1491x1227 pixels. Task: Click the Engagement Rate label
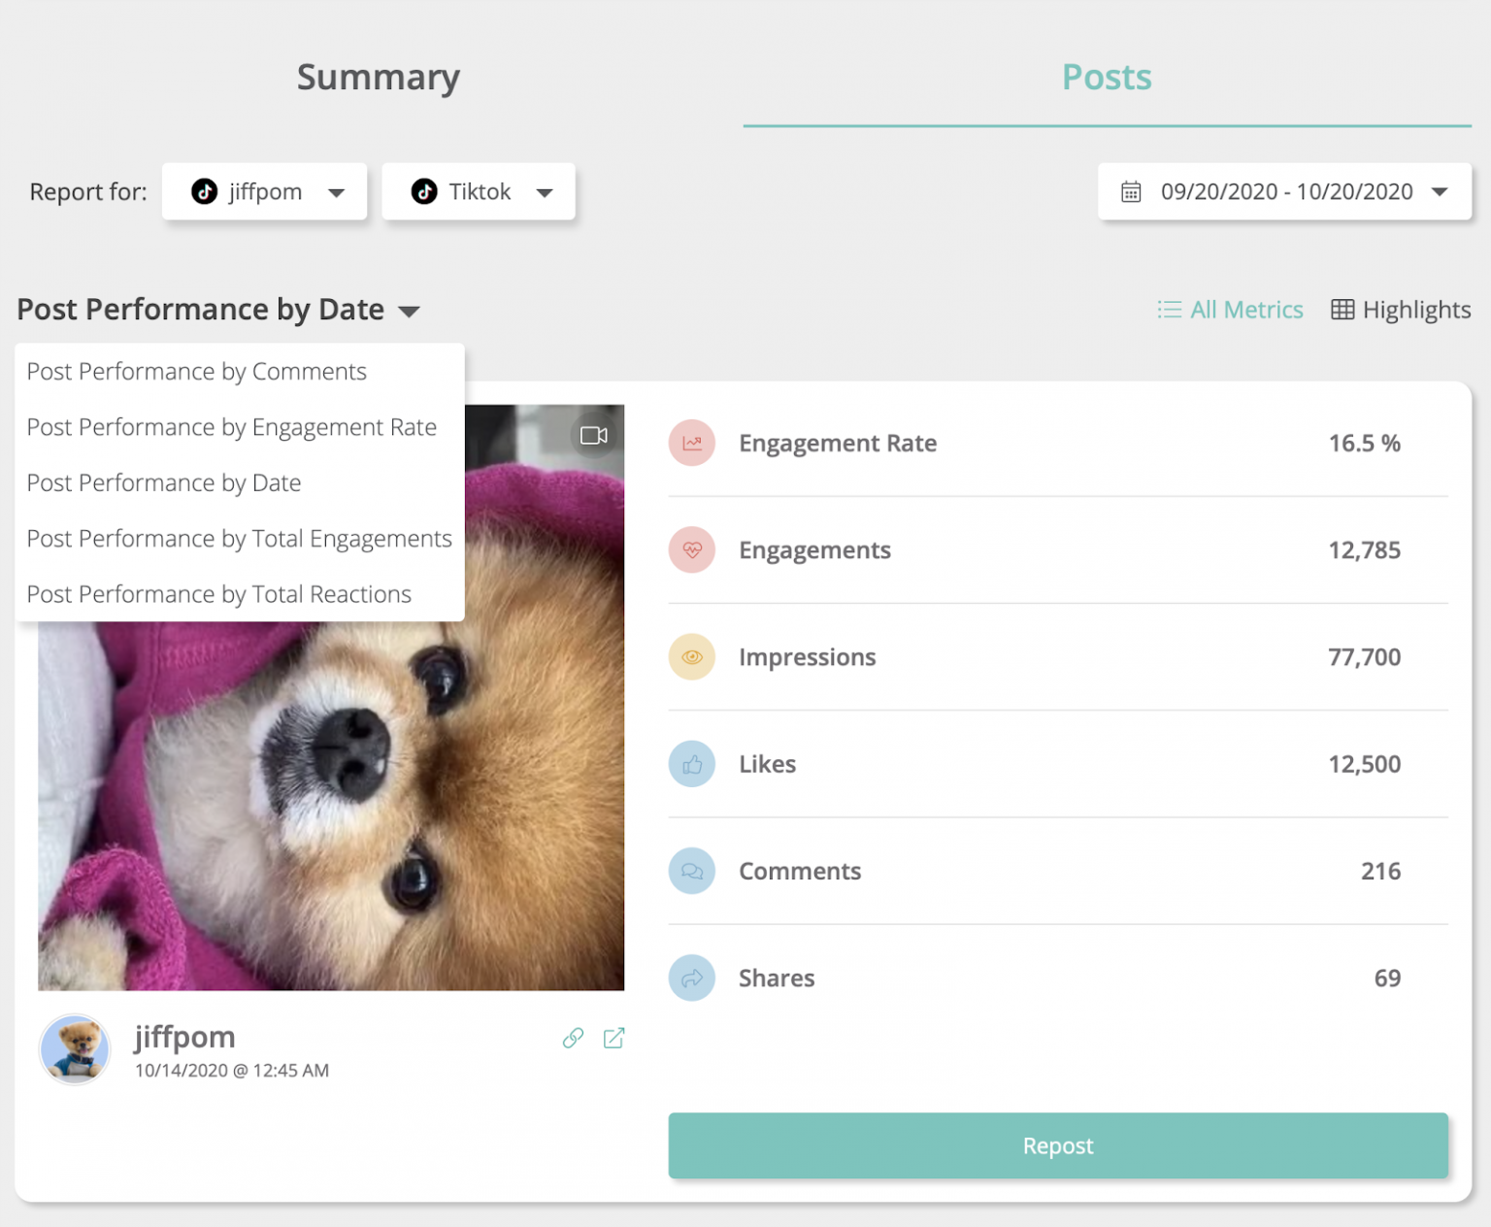838,444
